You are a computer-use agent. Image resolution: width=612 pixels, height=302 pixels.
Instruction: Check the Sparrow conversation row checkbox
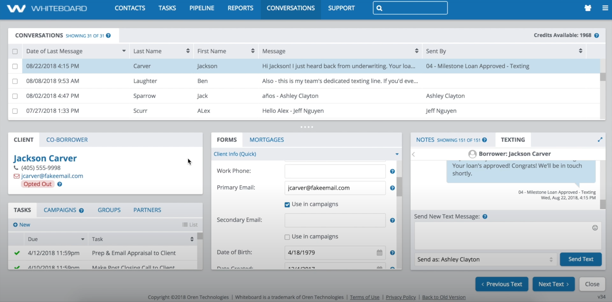pyautogui.click(x=15, y=96)
